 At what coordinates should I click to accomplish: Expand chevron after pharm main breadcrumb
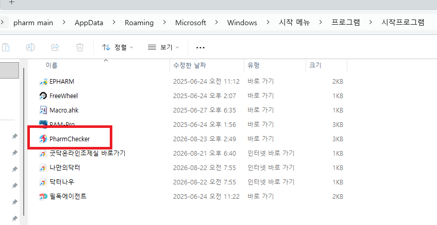click(x=64, y=22)
